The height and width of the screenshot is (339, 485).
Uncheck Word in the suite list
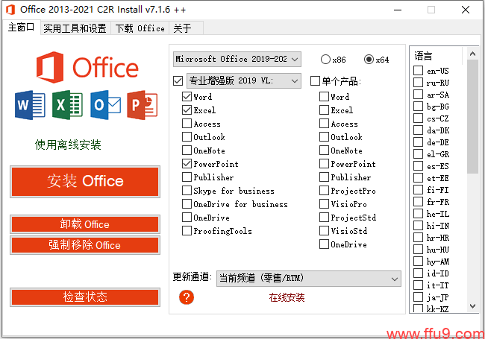tap(187, 97)
